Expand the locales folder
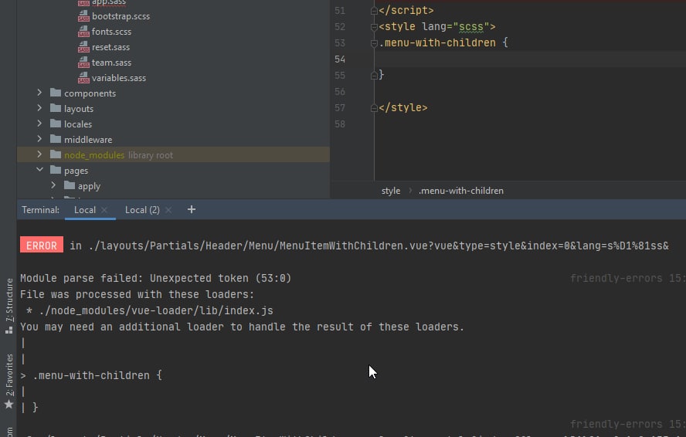This screenshot has height=437, width=686. (x=39, y=124)
